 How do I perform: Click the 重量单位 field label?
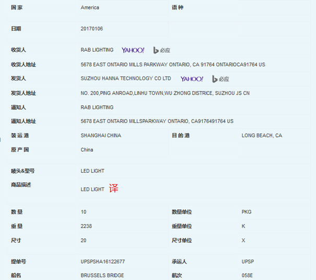[182, 226]
